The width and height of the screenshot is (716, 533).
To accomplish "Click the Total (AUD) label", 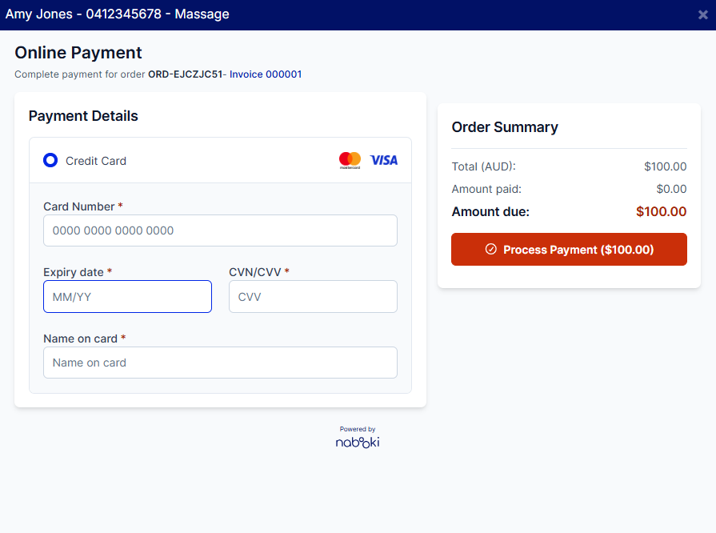I will point(483,166).
